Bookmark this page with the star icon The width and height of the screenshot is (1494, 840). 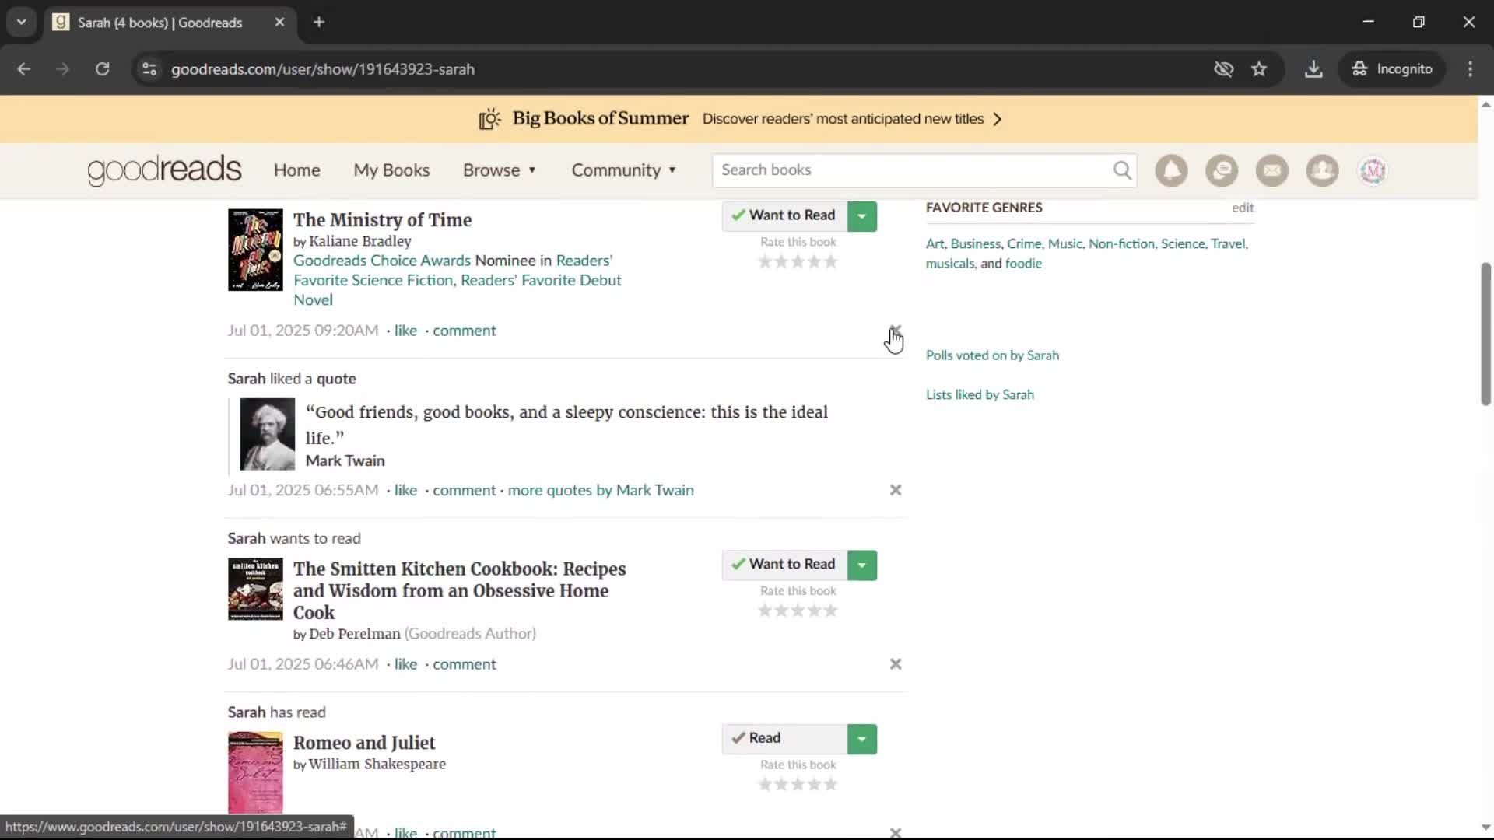point(1259,69)
